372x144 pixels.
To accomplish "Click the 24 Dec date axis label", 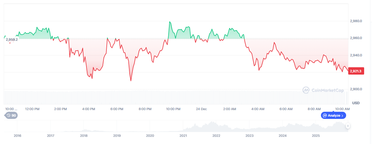I will pyautogui.click(x=201, y=109).
